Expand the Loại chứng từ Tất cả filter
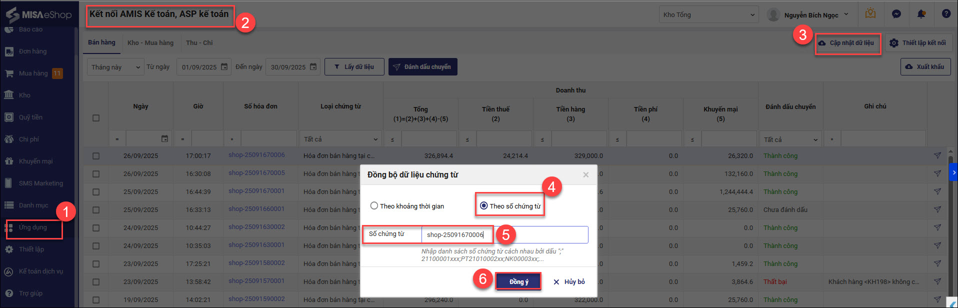Image resolution: width=958 pixels, height=308 pixels. (340, 139)
